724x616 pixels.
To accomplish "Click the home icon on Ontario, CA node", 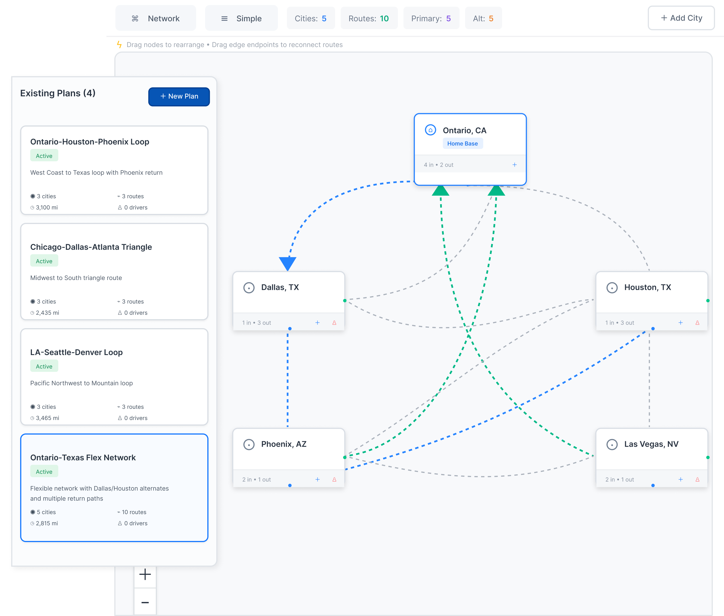I will pos(430,130).
